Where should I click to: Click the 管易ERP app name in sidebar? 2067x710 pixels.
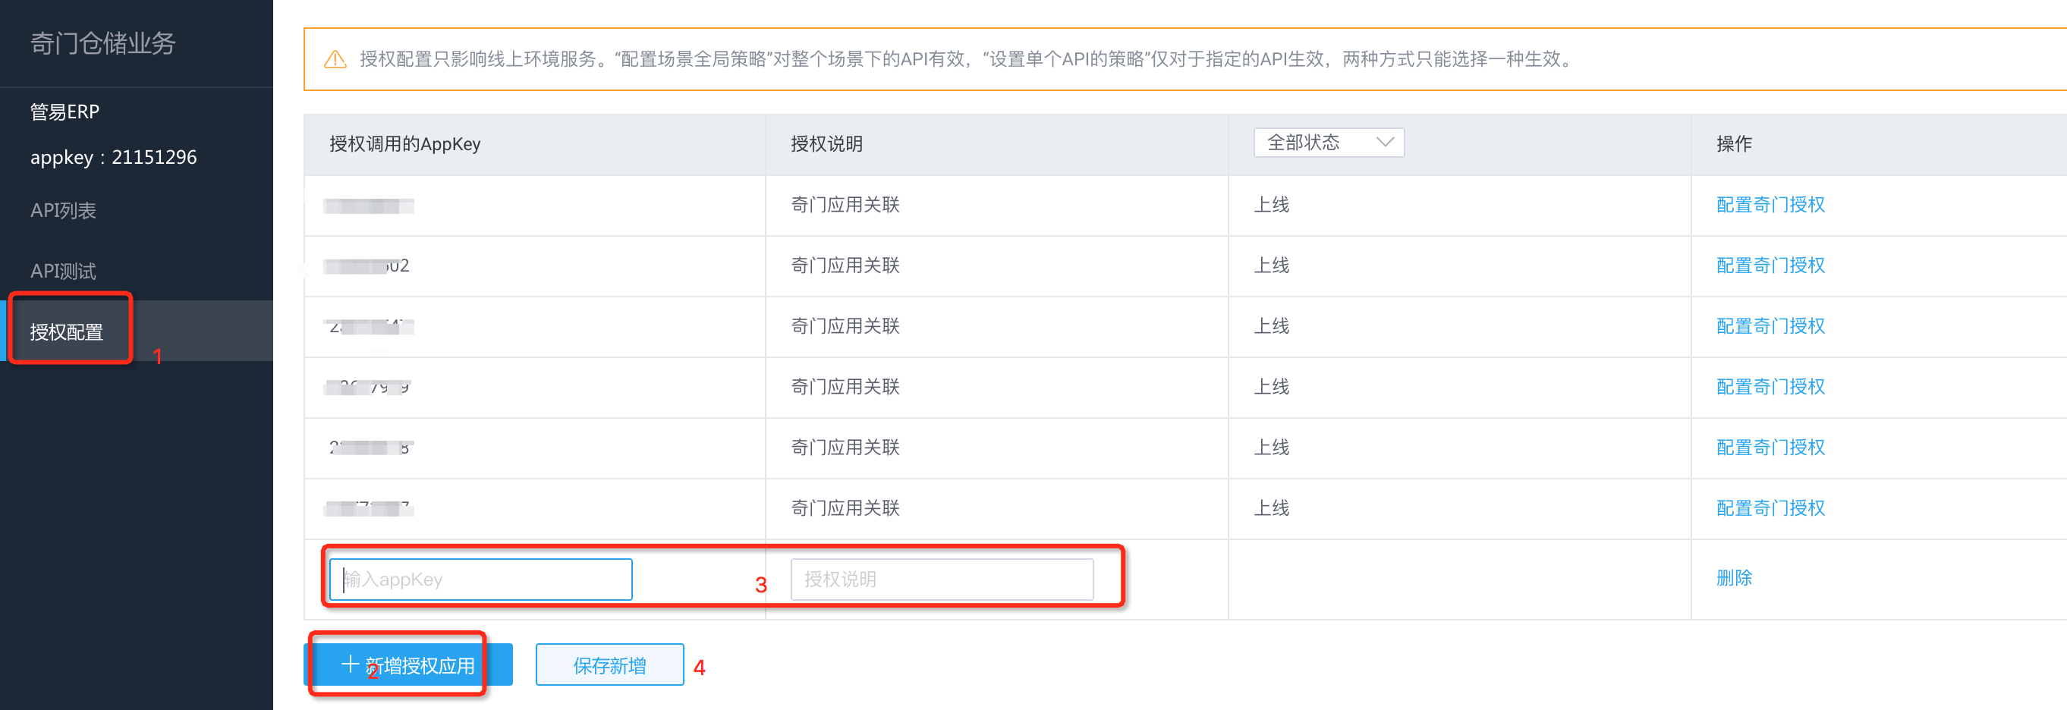(65, 112)
